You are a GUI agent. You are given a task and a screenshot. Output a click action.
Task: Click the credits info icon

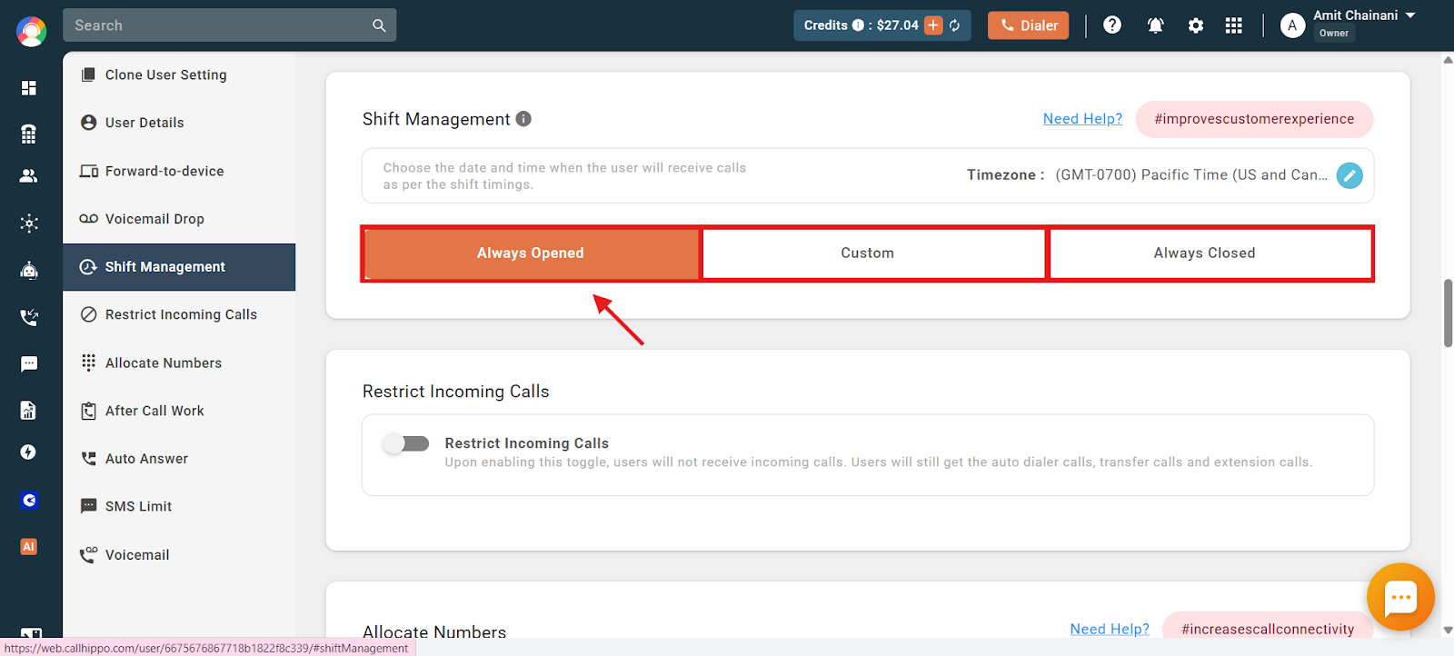coord(858,25)
